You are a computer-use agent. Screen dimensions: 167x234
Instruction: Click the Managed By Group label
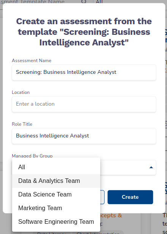point(32,156)
